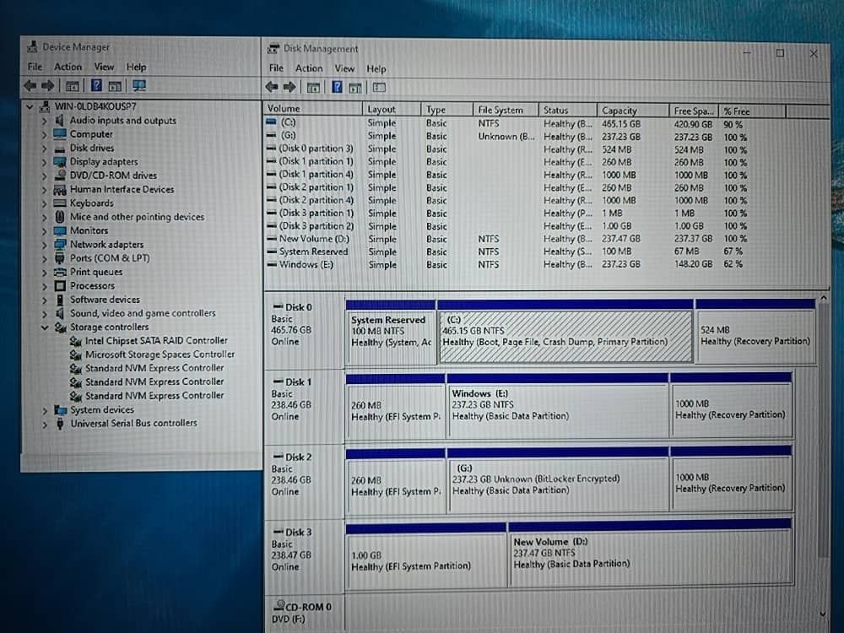Click Help icon in Disk Management toolbar
Image resolution: width=844 pixels, height=633 pixels.
point(337,87)
